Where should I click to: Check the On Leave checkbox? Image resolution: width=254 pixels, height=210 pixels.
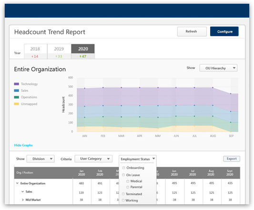point(123,175)
